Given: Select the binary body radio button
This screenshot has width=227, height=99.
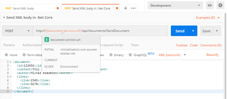Looking at the screenshot, I should pos(111,55).
